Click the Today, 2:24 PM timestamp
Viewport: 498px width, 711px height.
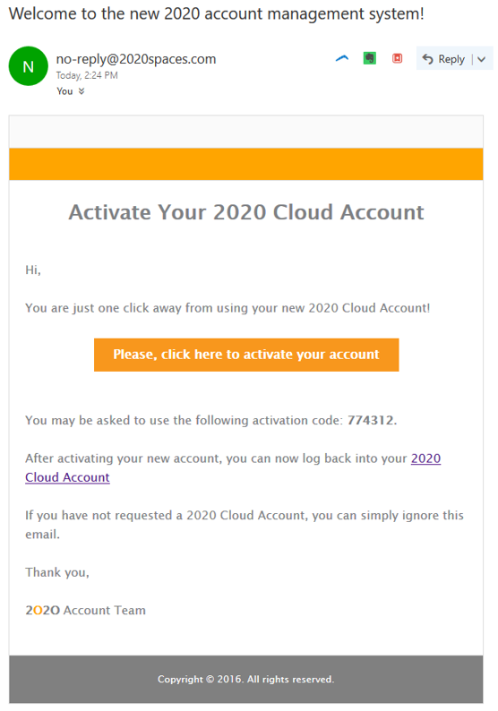click(x=87, y=75)
